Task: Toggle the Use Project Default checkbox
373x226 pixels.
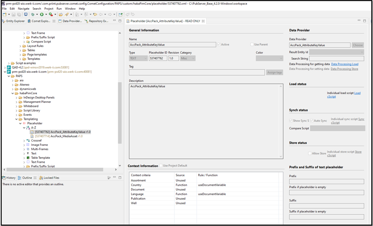Action: tap(161, 165)
